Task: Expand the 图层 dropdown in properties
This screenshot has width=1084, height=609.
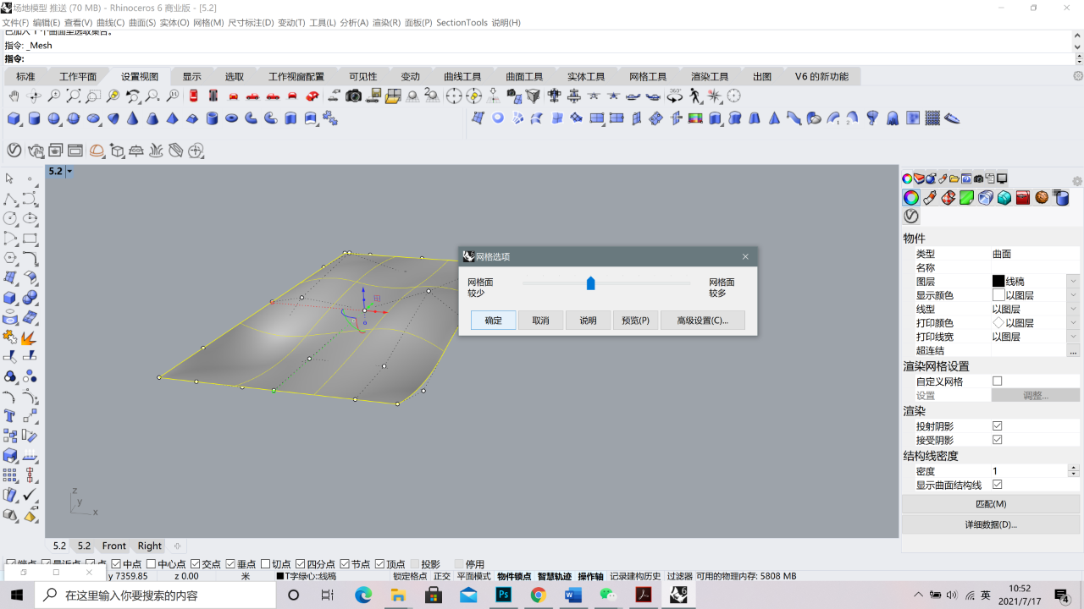Action: coord(1073,282)
